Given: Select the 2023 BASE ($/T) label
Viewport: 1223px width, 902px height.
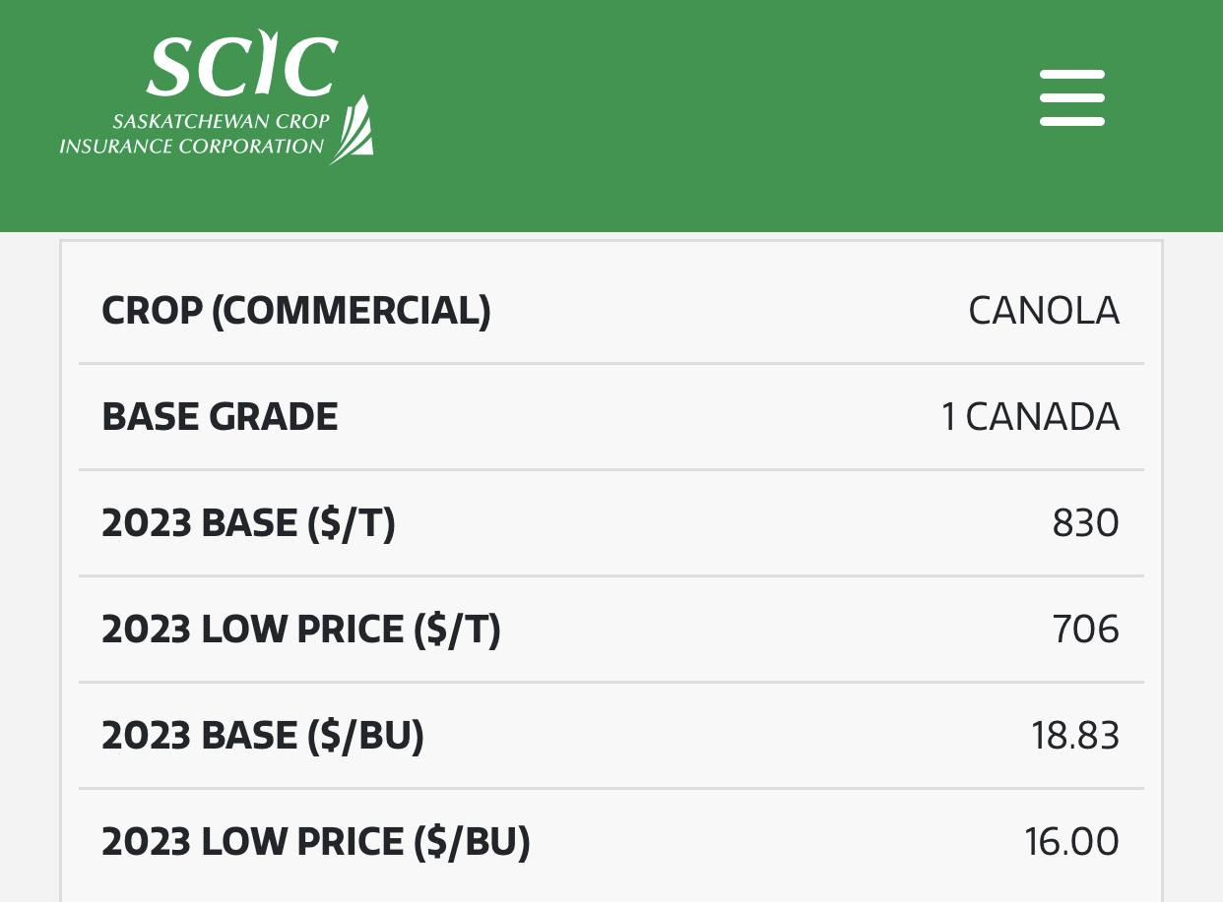Looking at the screenshot, I should click(x=249, y=523).
